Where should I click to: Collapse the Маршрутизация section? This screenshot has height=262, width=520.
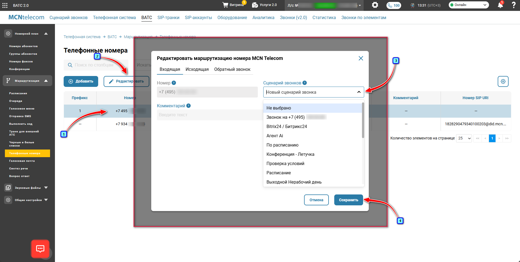point(46,81)
